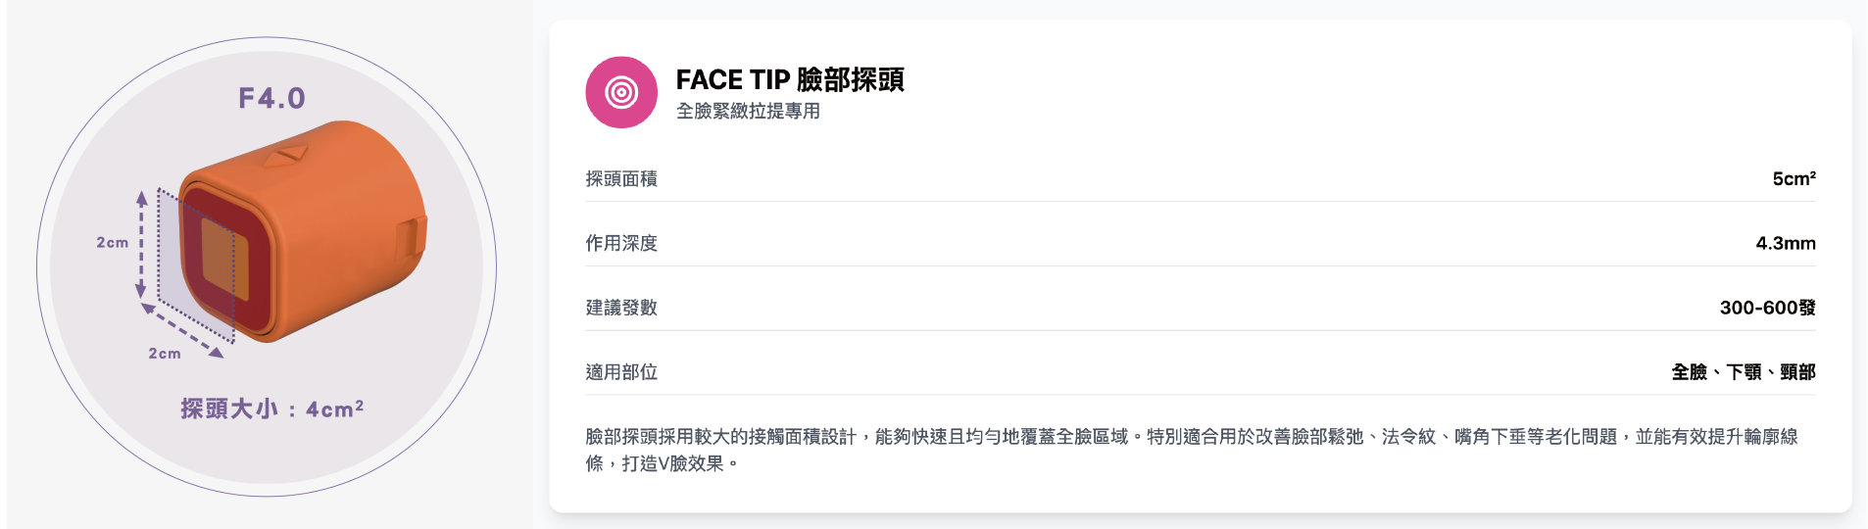1868x529 pixels.
Task: Click the 建議發數 row label
Action: [621, 309]
